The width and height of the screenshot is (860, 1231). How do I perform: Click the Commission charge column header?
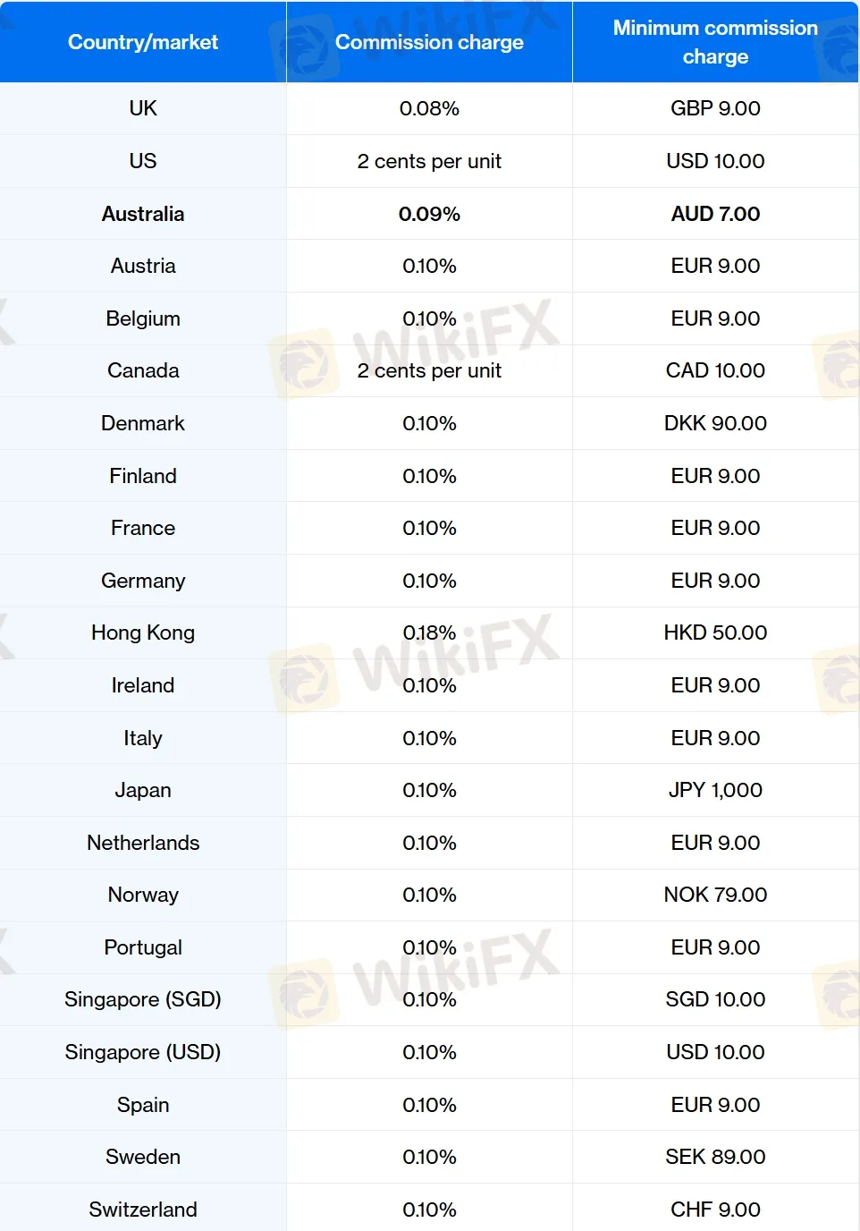tap(429, 42)
